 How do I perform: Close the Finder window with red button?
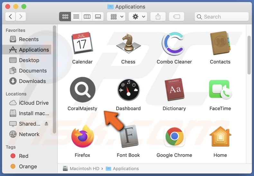tap(8, 6)
